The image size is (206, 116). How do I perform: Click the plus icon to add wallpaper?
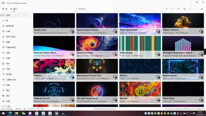(x=172, y=9)
